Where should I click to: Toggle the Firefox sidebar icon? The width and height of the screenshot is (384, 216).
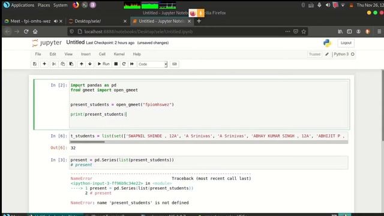click(x=349, y=32)
